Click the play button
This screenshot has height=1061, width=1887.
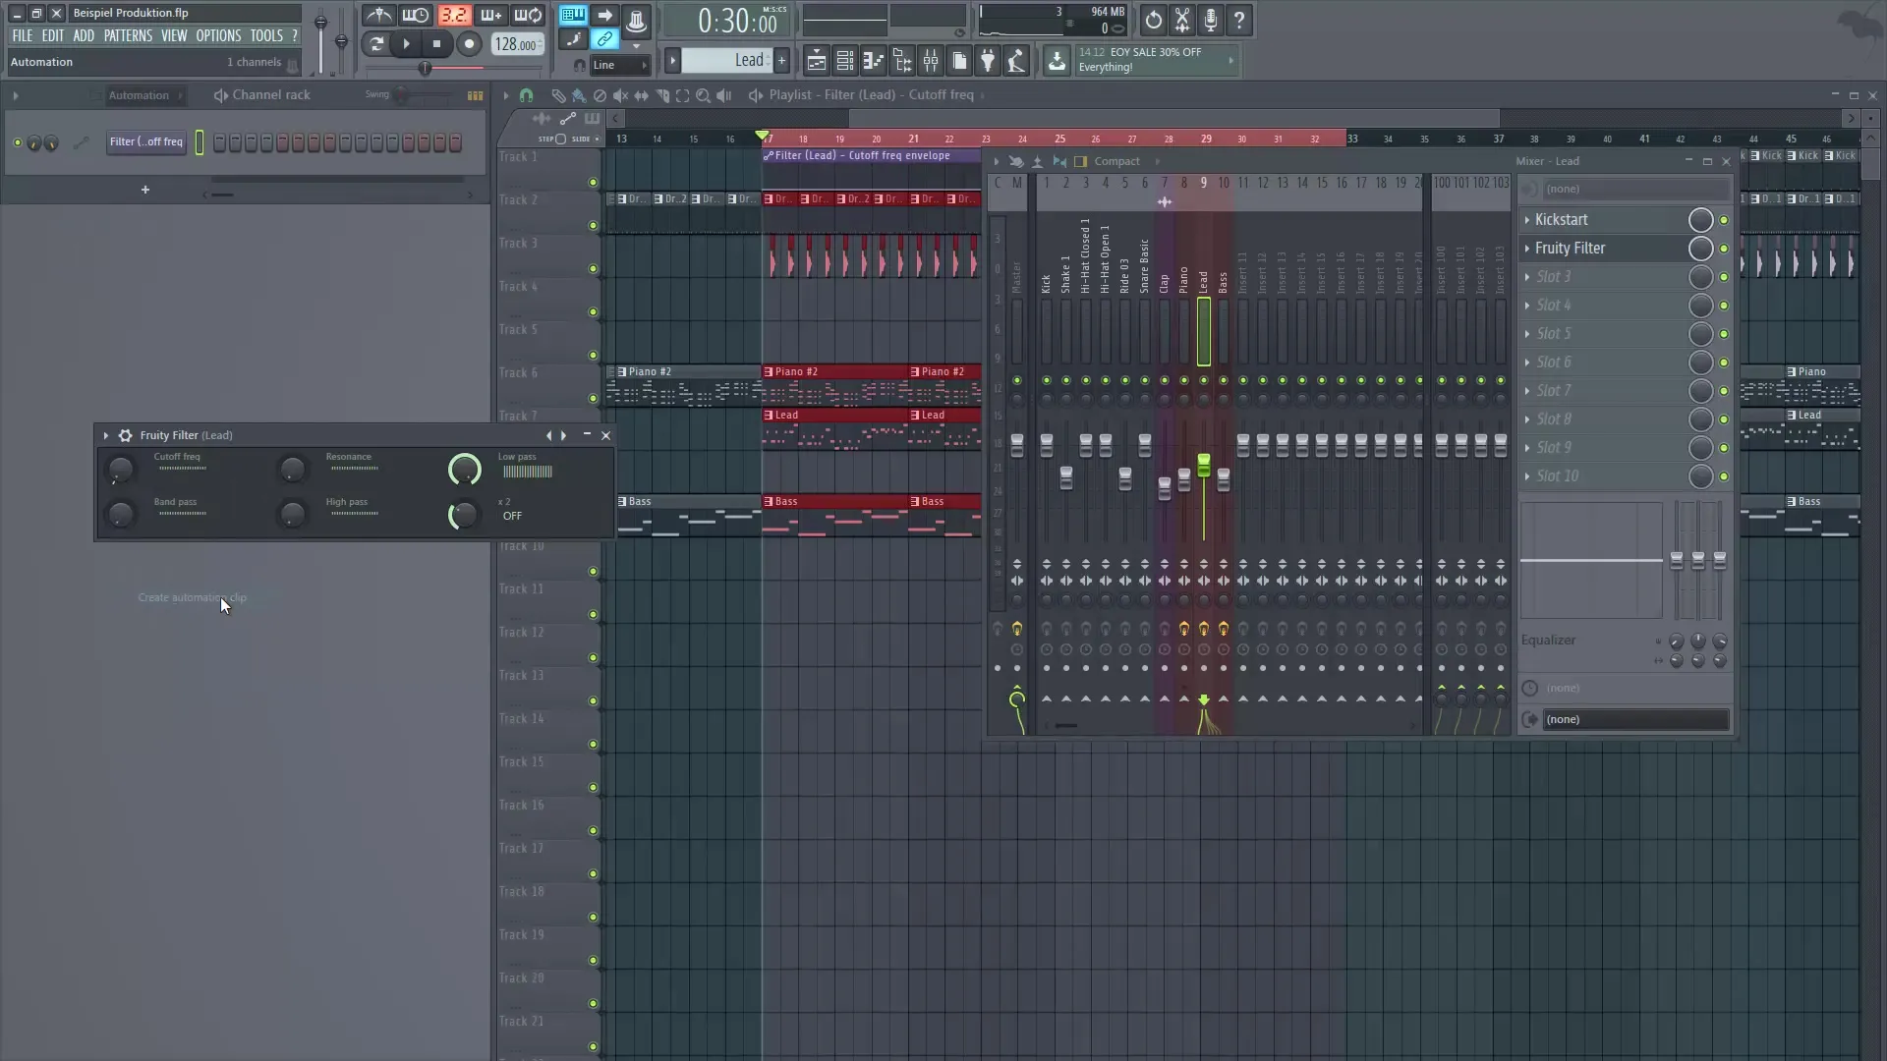point(406,44)
